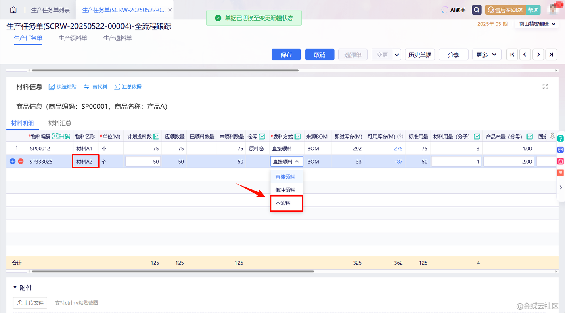Toggle the 仓库 column checkbox
The image size is (565, 313).
[x=262, y=137]
